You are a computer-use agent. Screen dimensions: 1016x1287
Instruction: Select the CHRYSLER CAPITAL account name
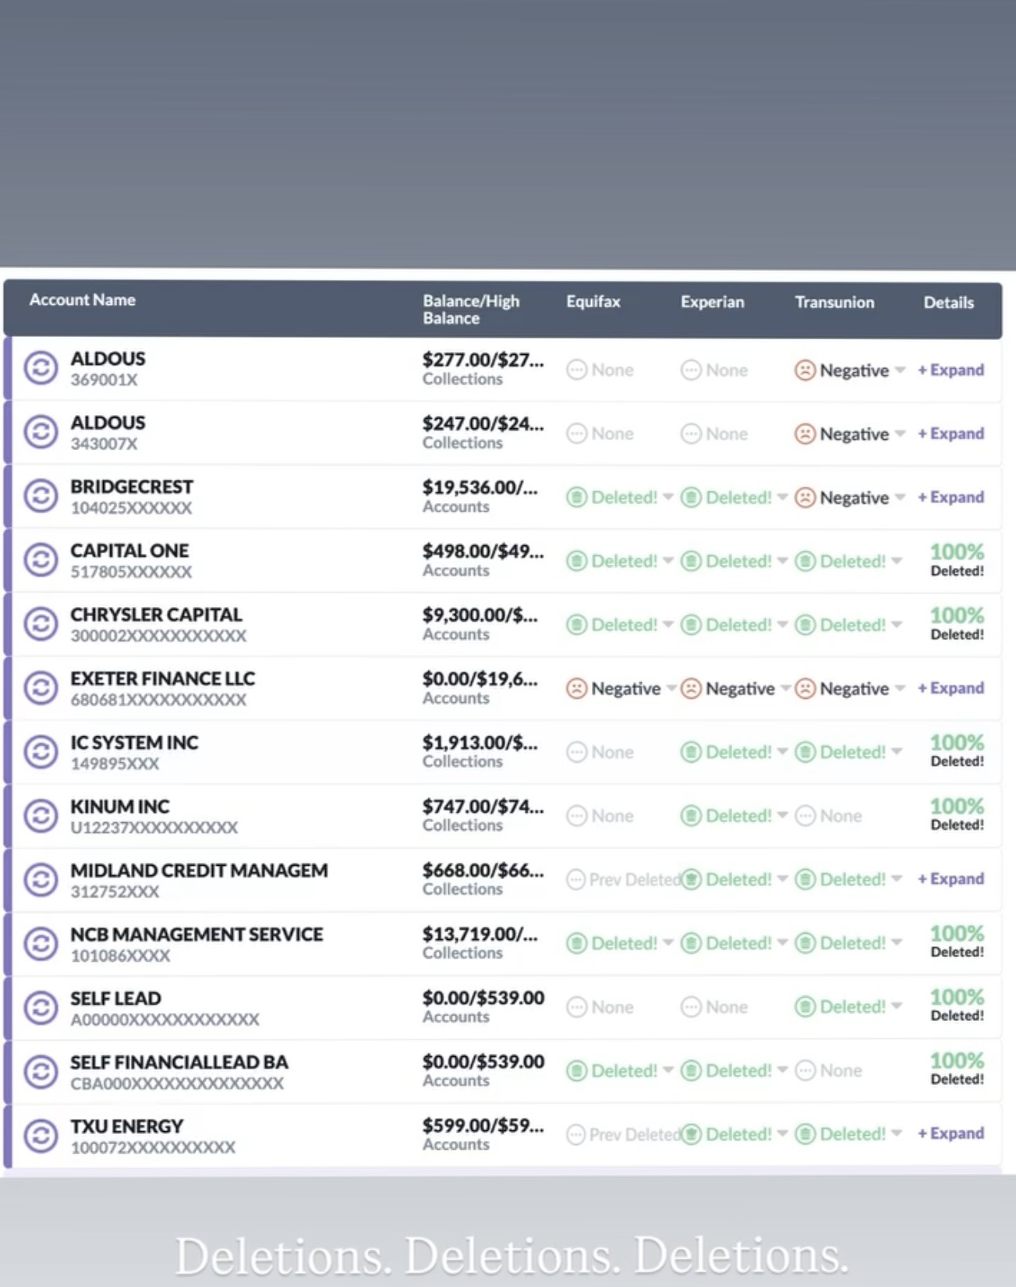point(156,615)
